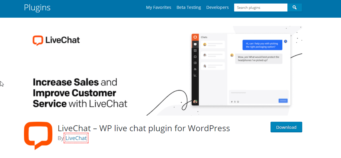Viewport: 341px width, 158px height.
Task: Click the Plugins header title
Action: click(37, 8)
